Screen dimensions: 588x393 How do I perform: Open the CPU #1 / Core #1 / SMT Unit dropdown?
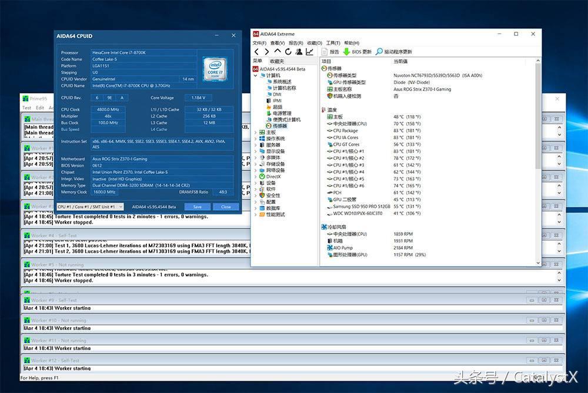[90, 207]
